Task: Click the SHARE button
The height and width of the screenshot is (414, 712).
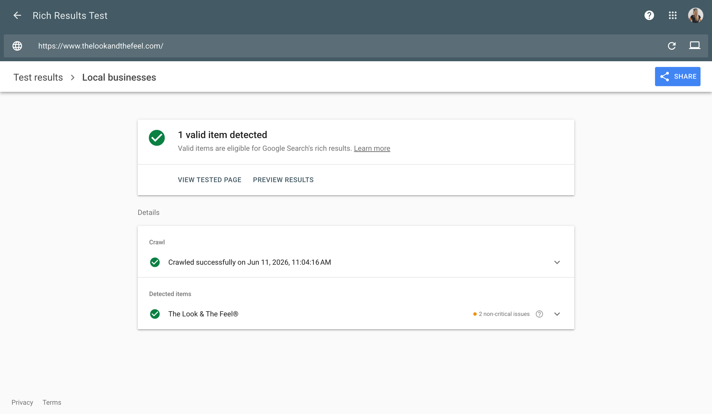Action: point(678,77)
